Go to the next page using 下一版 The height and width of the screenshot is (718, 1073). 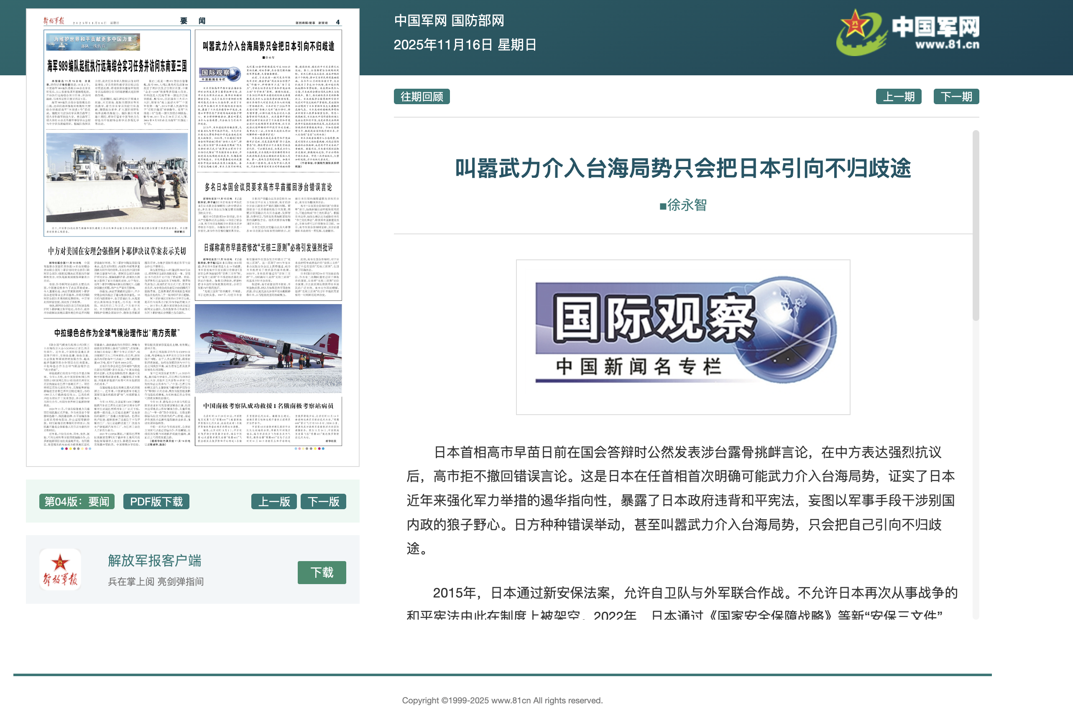[324, 502]
